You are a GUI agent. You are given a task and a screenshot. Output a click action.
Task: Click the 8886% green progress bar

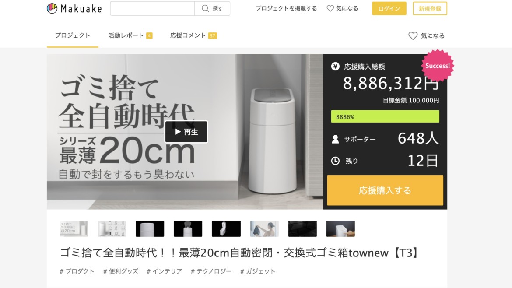[x=385, y=116]
